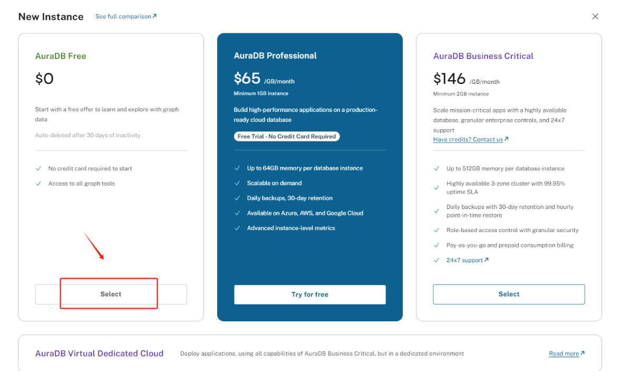The width and height of the screenshot is (621, 382).
Task: Click checkmark icon beside 'Scalable on demand'
Action: click(x=237, y=183)
